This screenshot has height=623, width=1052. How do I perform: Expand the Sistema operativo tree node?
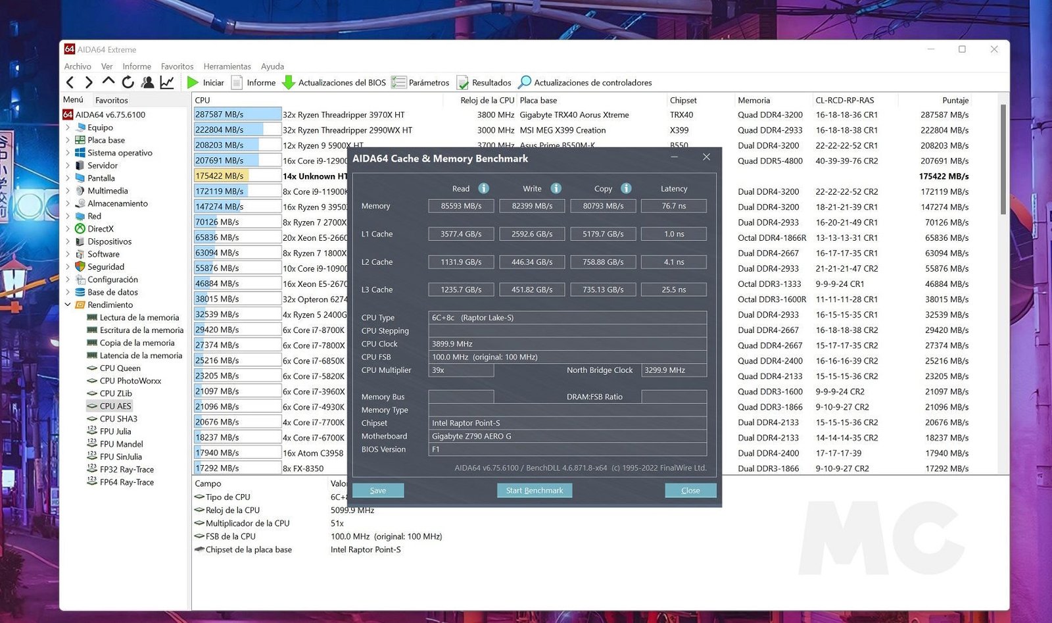pyautogui.click(x=67, y=153)
